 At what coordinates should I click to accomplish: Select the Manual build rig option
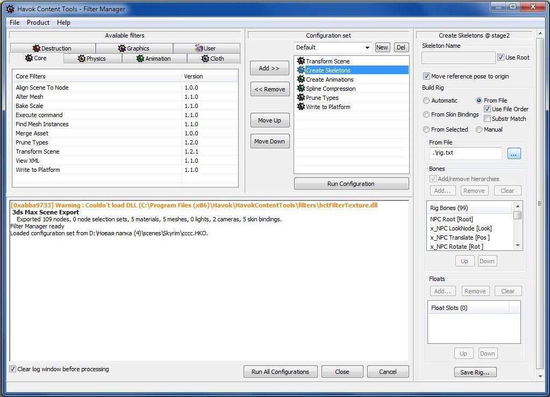coord(479,129)
